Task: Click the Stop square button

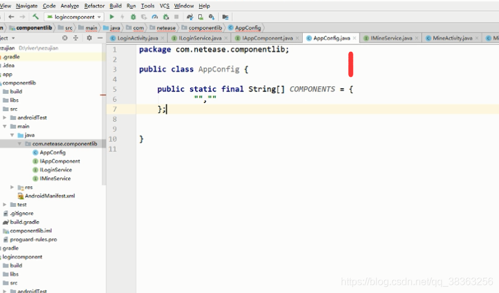Action: point(176,17)
